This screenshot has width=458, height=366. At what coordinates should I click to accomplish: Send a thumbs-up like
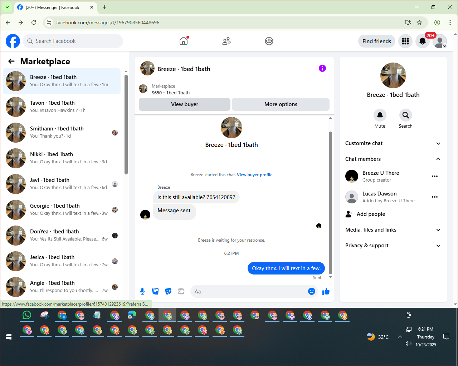326,291
